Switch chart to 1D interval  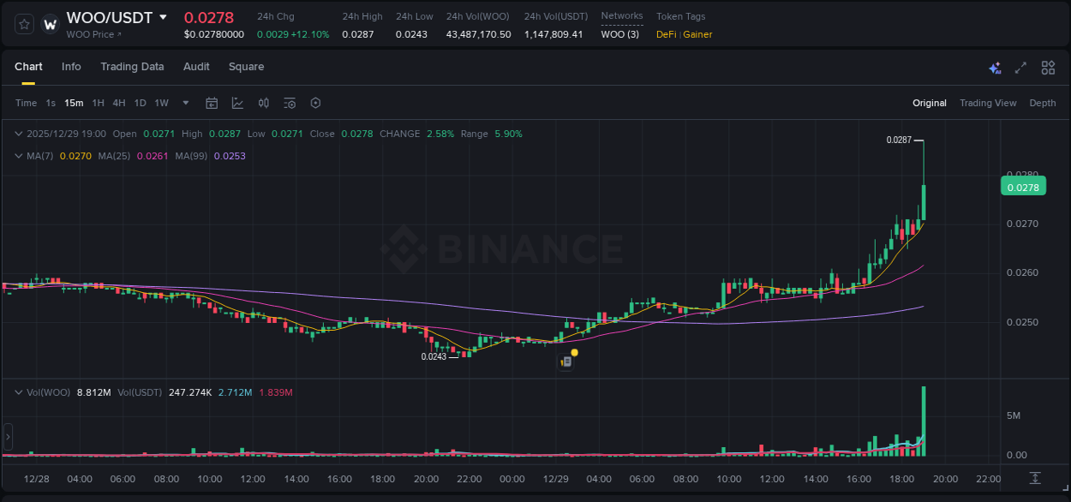140,103
